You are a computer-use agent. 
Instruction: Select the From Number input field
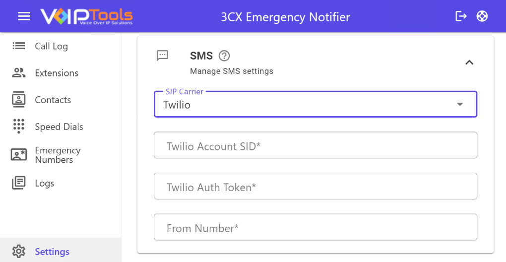(x=316, y=228)
